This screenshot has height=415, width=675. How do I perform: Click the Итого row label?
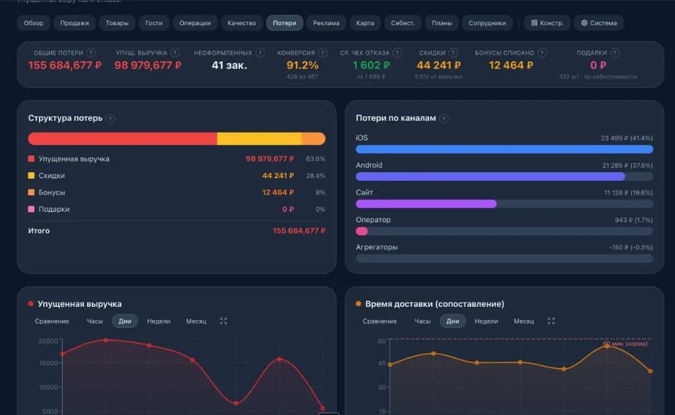coord(39,230)
